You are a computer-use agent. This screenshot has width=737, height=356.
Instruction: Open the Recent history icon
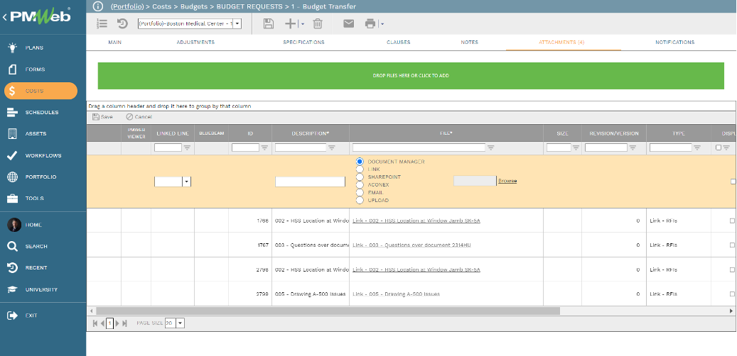coord(12,268)
